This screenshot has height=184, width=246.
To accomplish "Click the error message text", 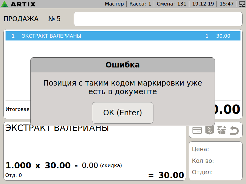I will pyautogui.click(x=122, y=87).
